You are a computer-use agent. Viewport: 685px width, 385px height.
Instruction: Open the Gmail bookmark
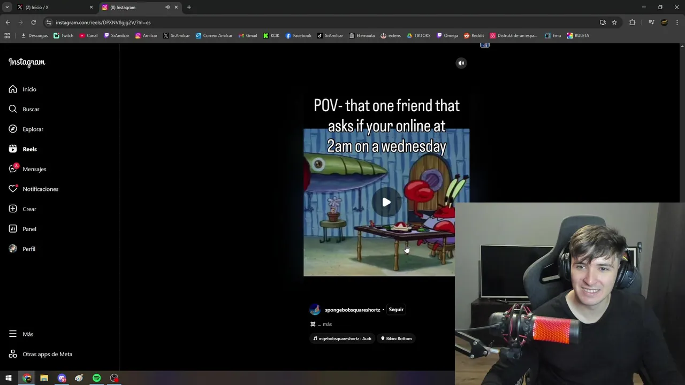247,36
